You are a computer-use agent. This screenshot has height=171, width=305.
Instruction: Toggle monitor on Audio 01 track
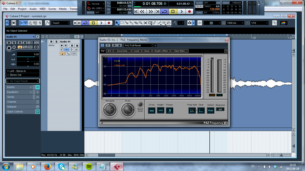pos(66,46)
